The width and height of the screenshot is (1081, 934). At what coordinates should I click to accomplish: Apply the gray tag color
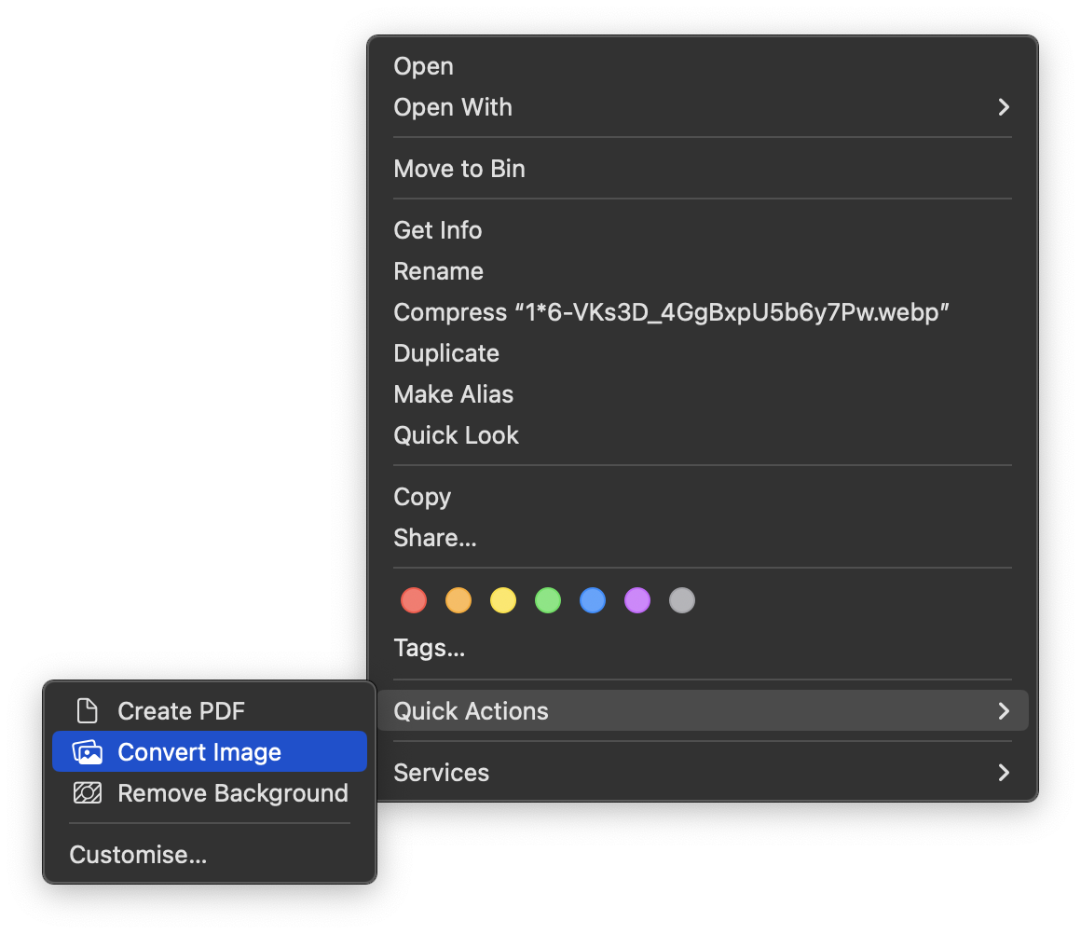click(x=682, y=600)
